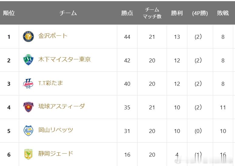Image resolution: width=235 pixels, height=166 pixels.
Task: Click the 勝利 column header
Action: tap(177, 13)
